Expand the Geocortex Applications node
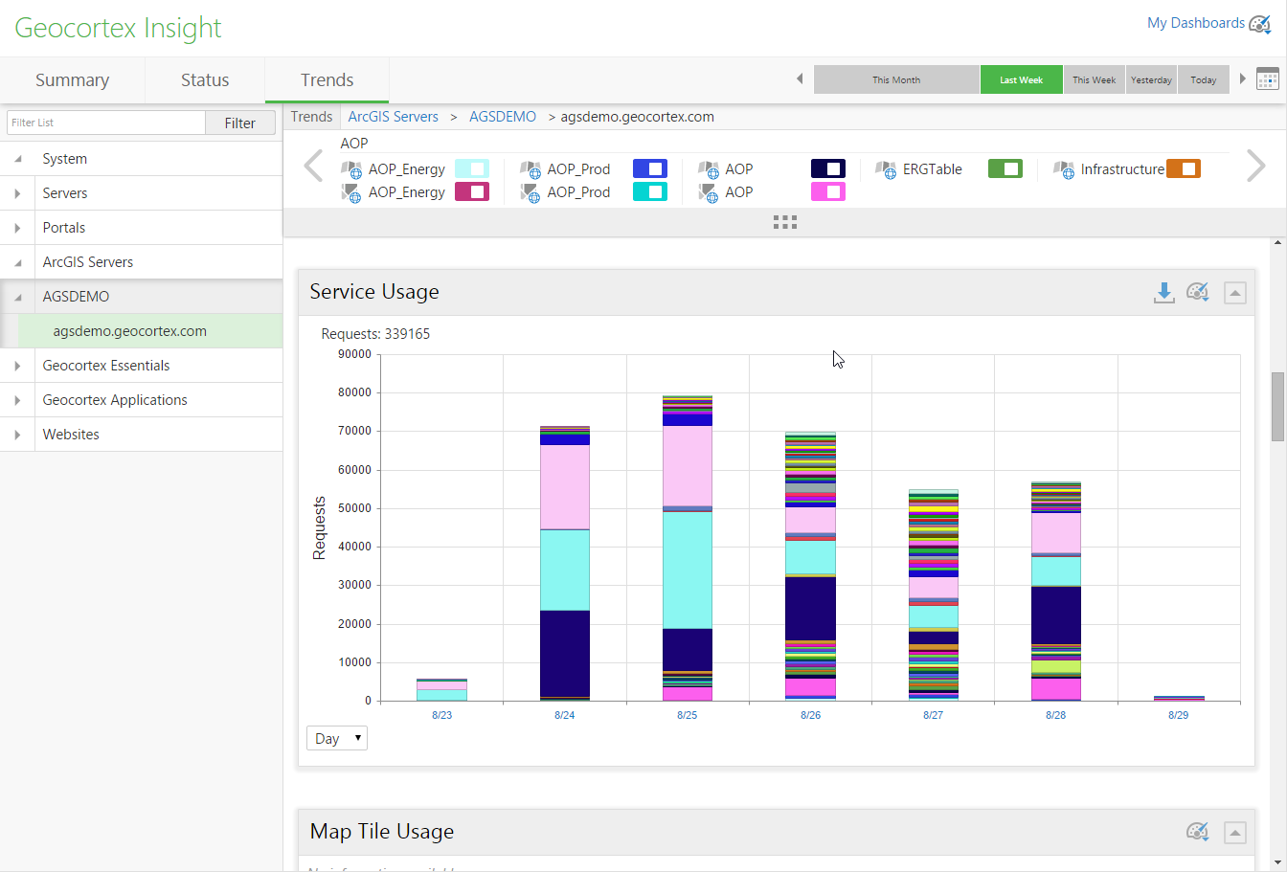This screenshot has height=872, width=1287. click(17, 400)
